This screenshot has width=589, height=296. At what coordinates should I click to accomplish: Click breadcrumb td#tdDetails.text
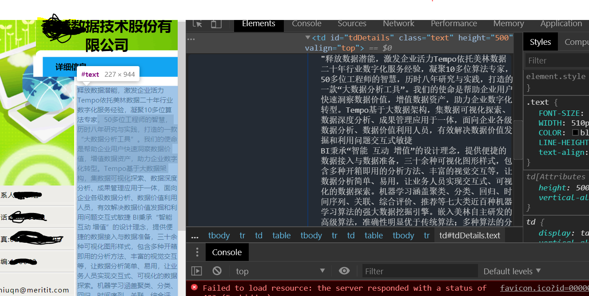tap(470, 236)
